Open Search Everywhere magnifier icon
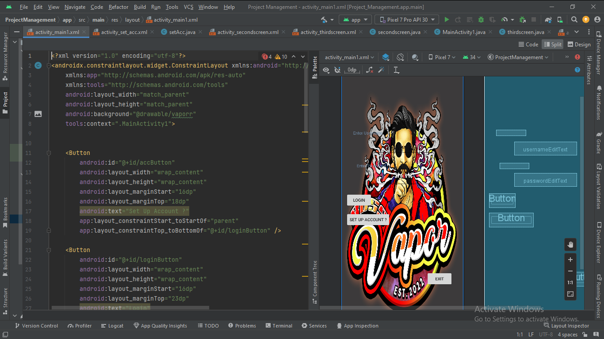Screen dimensions: 604x339 click(574, 19)
